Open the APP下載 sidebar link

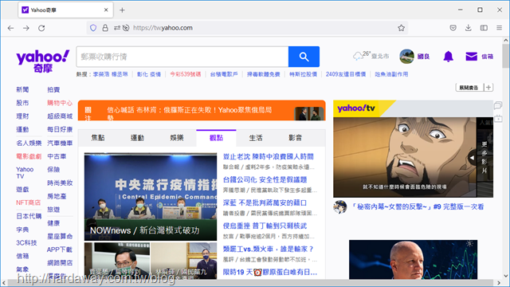pyautogui.click(x=60, y=250)
